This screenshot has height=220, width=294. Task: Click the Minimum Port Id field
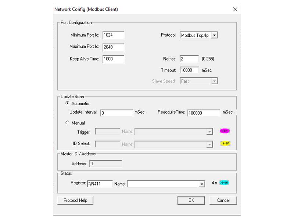pos(113,35)
